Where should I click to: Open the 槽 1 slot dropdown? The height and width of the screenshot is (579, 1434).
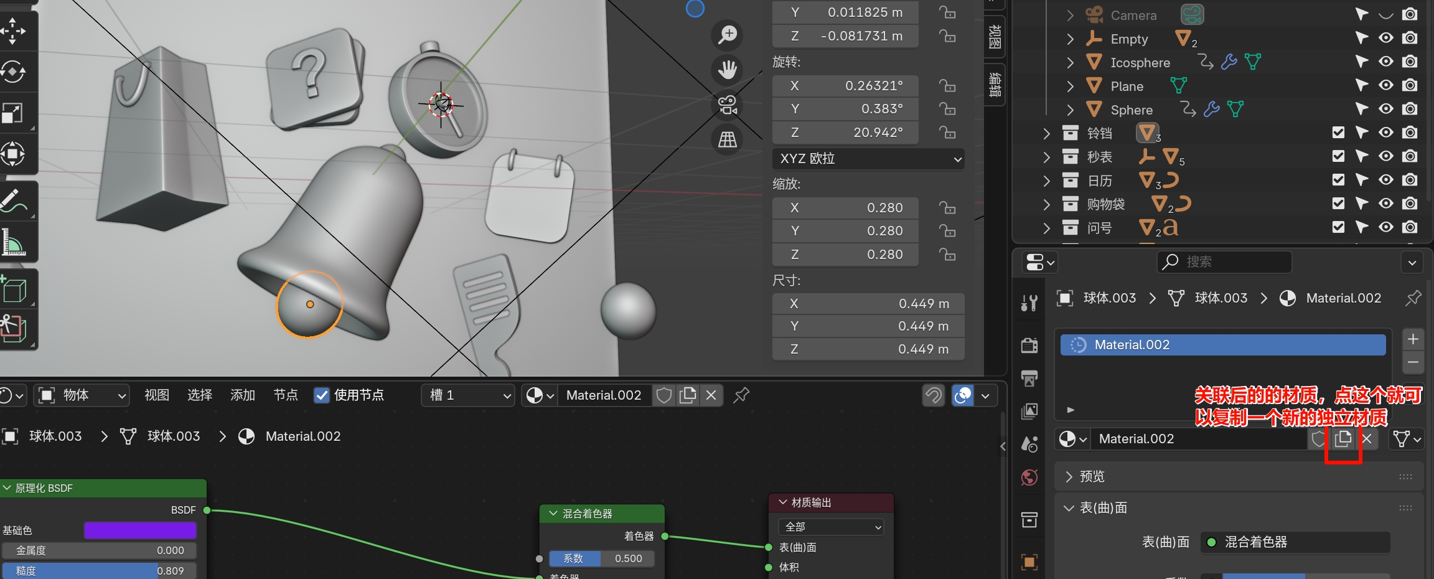(469, 395)
